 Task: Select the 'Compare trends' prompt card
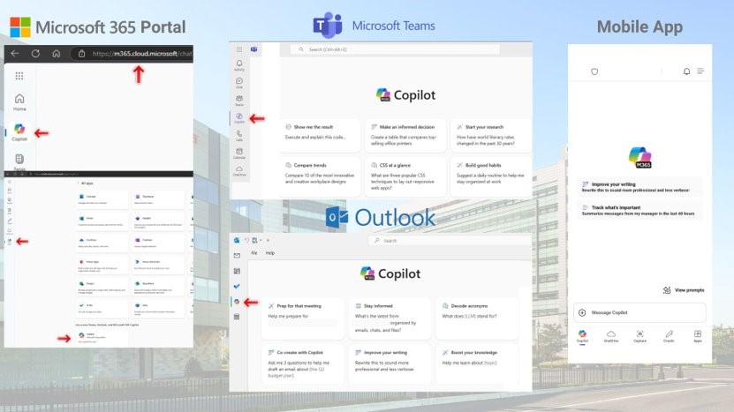click(321, 176)
